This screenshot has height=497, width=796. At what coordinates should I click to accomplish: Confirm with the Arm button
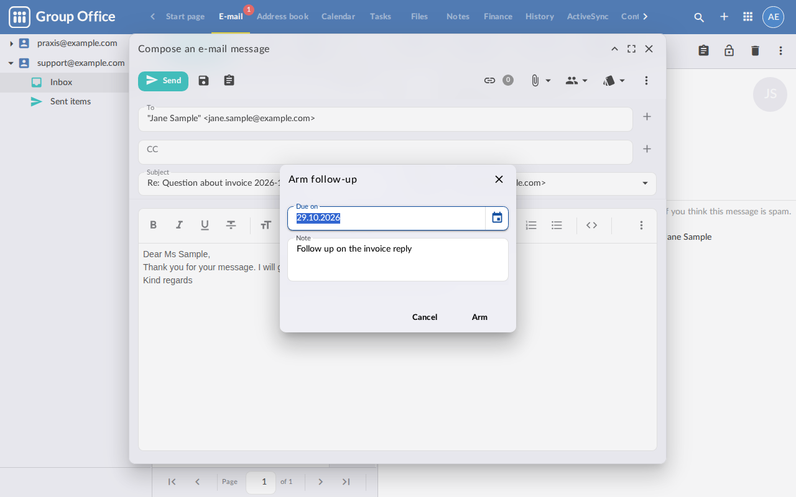479,317
